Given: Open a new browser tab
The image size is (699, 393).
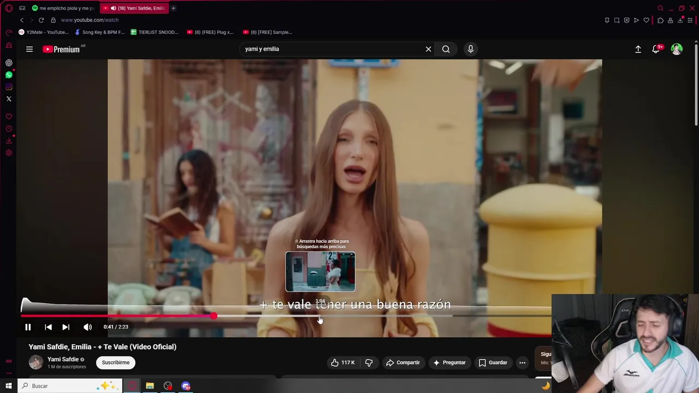Looking at the screenshot, I should pos(173,8).
